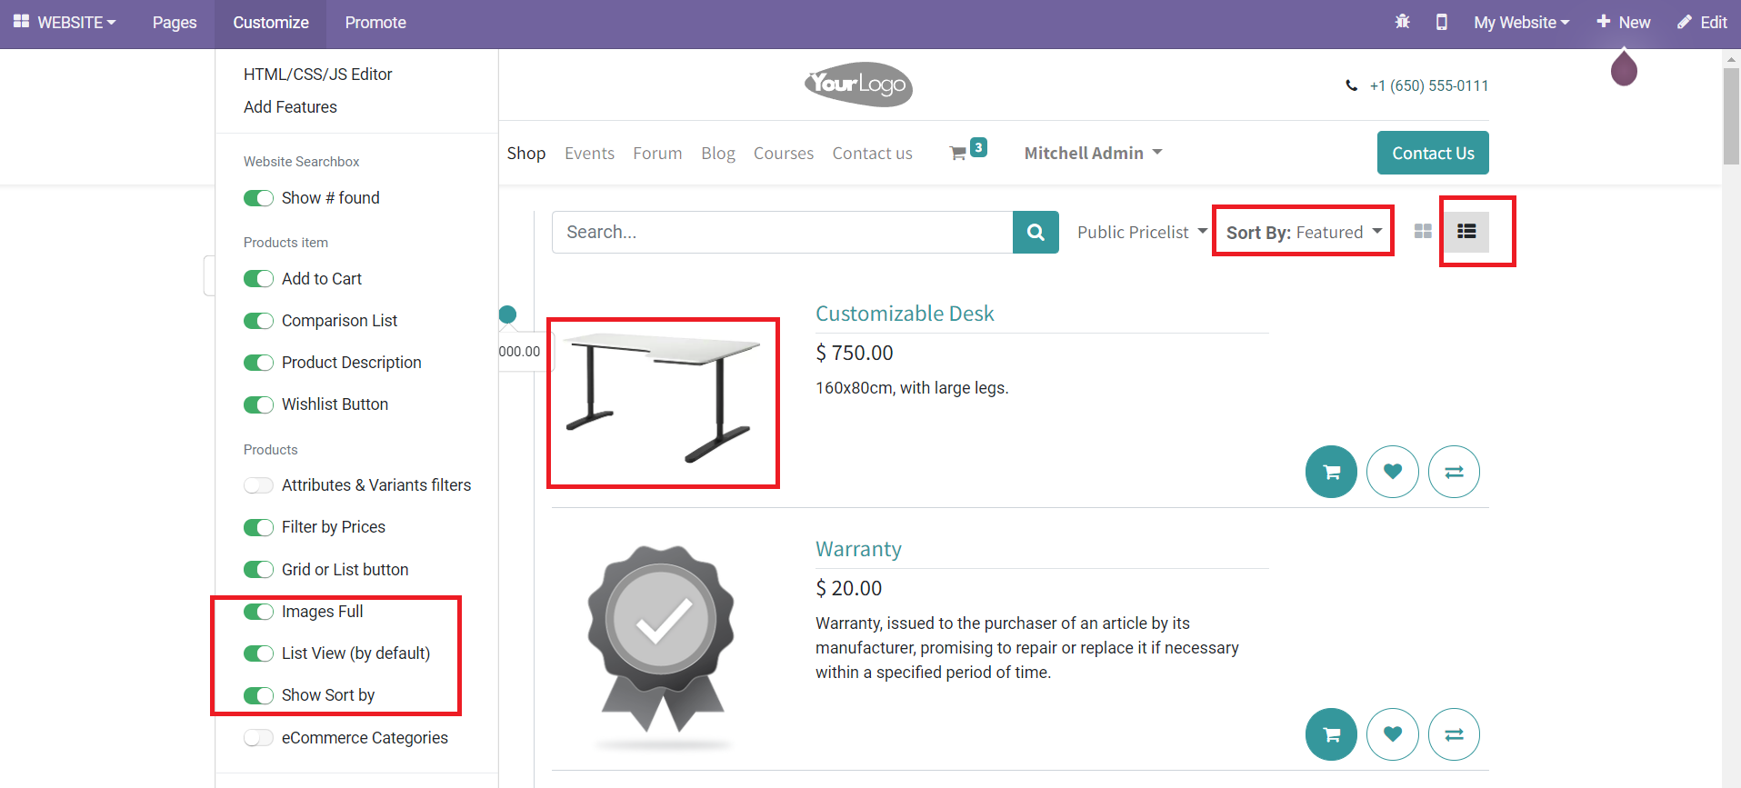Add Warranty to wishlist with heart icon
The image size is (1741, 788).
click(1392, 734)
